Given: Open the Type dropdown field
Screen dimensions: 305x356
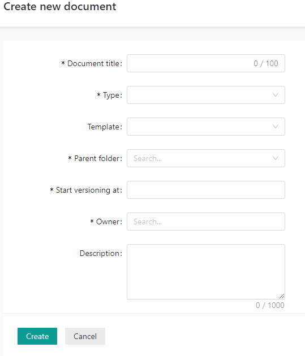Looking at the screenshot, I should pos(205,95).
